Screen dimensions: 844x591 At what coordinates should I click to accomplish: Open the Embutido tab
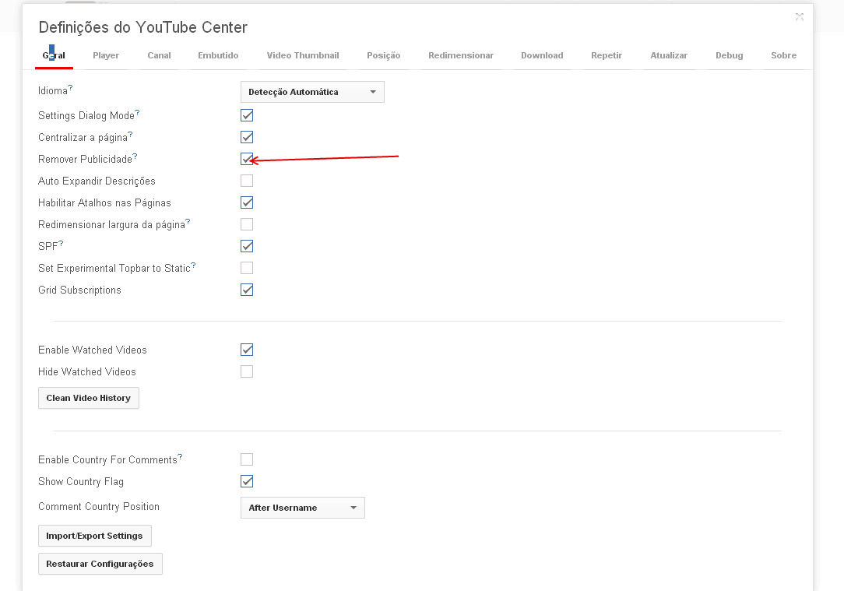pyautogui.click(x=218, y=55)
